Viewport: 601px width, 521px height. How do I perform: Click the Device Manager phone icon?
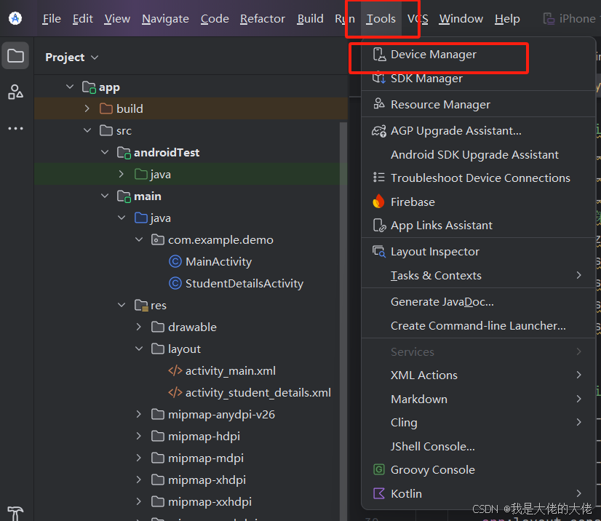click(380, 53)
